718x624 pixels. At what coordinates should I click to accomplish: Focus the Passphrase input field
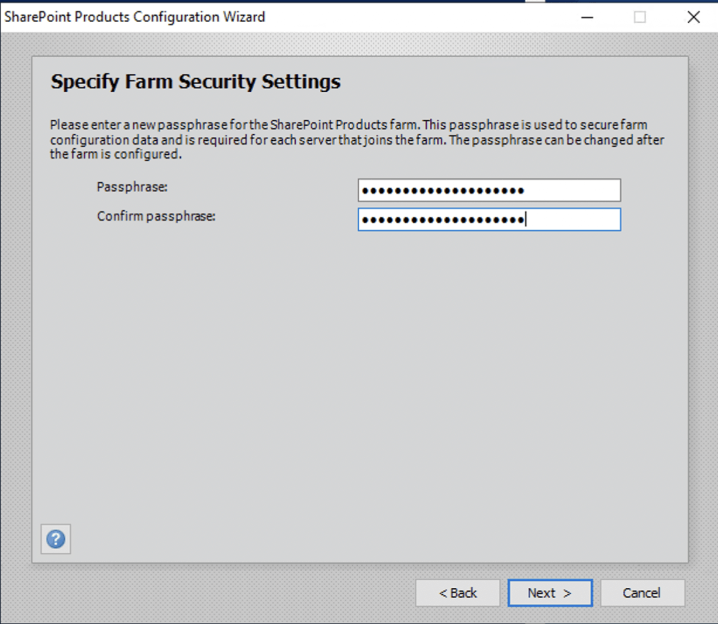pyautogui.click(x=489, y=190)
